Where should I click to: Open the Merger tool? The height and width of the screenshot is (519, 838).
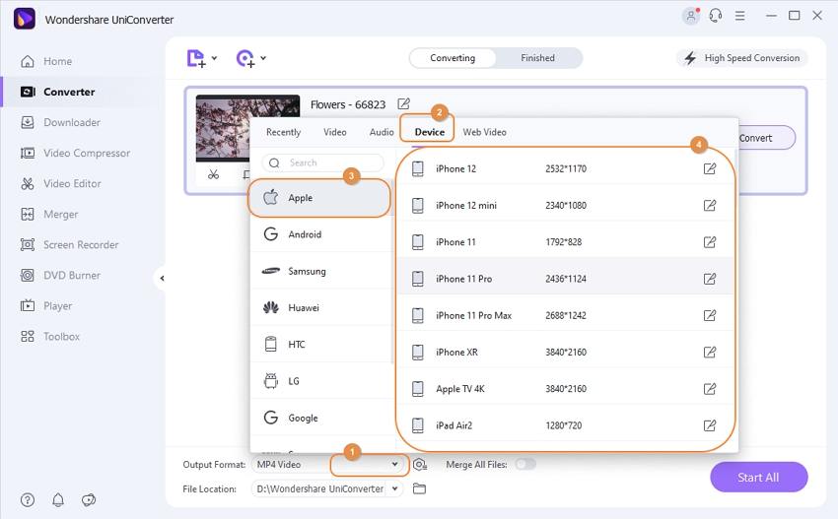48,214
